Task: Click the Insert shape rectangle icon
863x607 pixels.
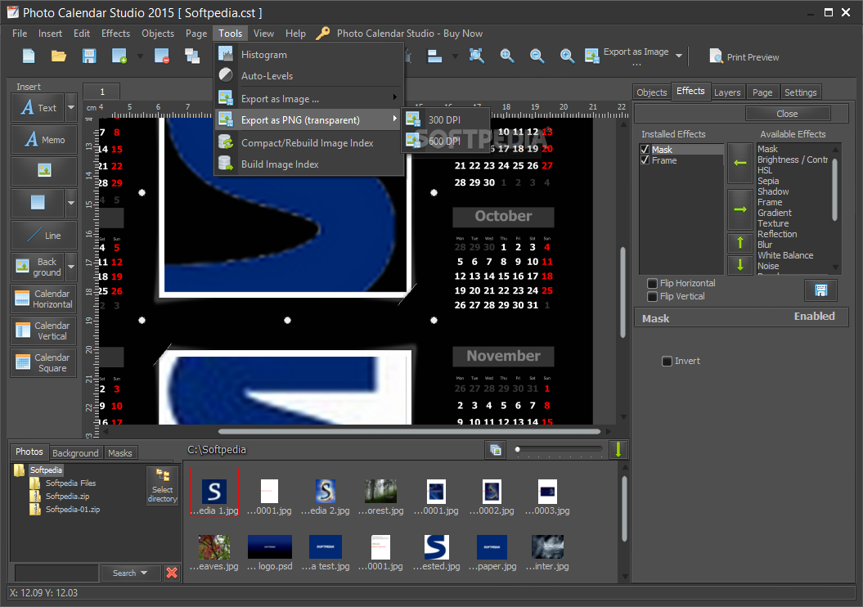Action: (38, 203)
